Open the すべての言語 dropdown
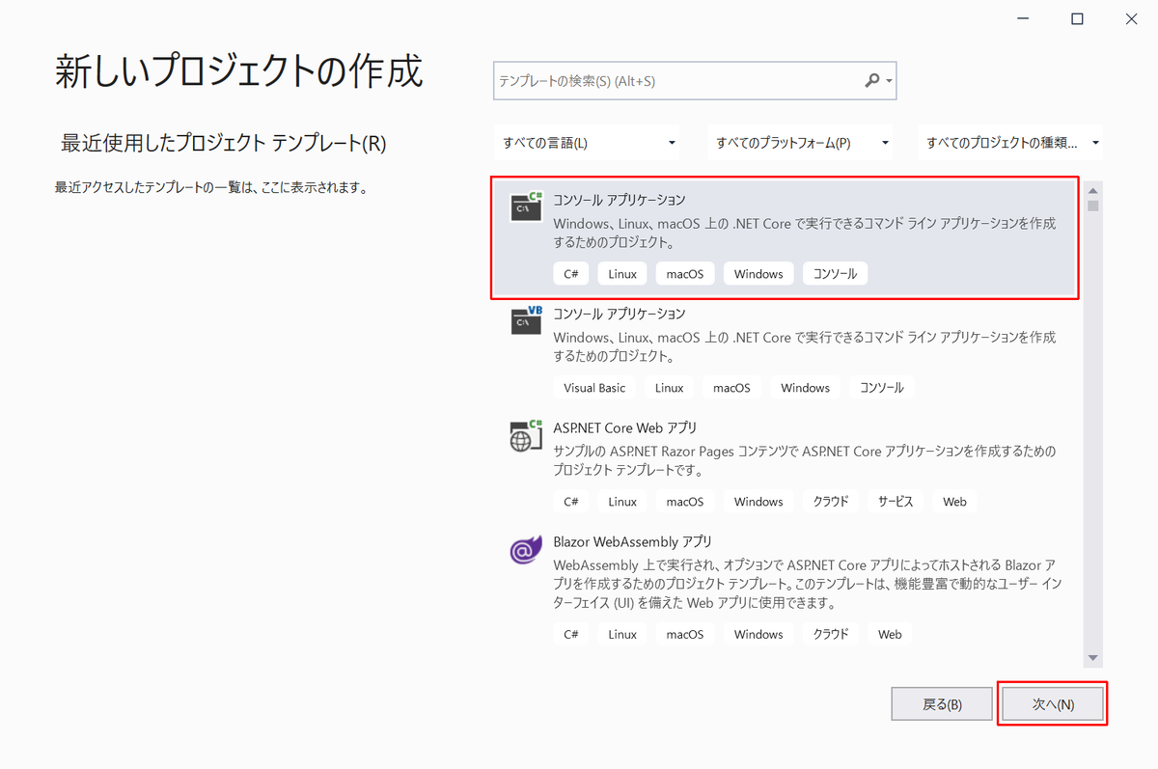 587,142
